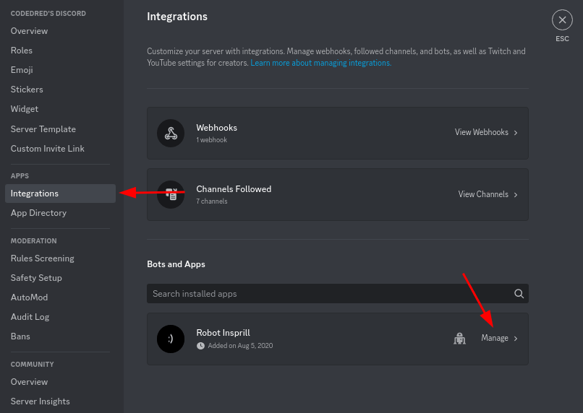Open Stickers settings

(x=27, y=90)
